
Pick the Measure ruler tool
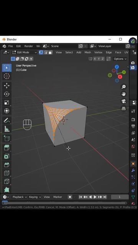tap(7, 129)
